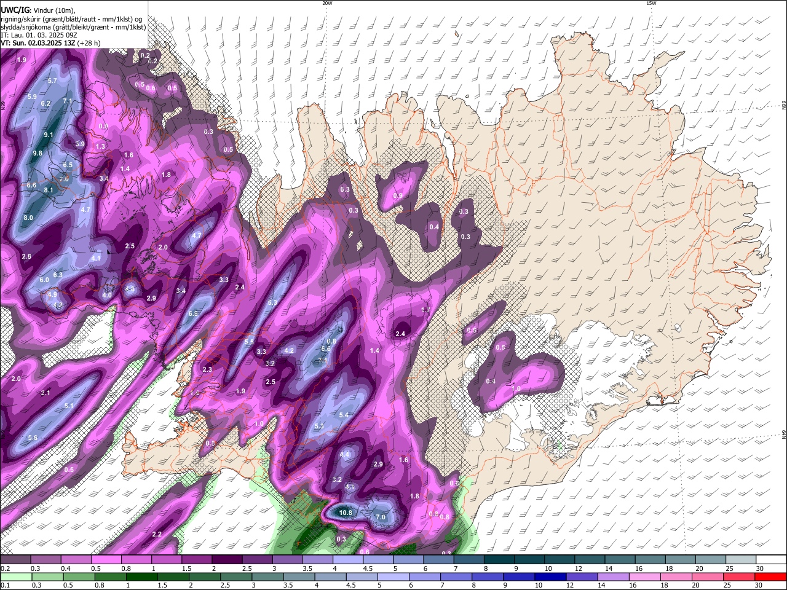Click the 2.3 value label
The image size is (787, 590).
[x=207, y=369]
